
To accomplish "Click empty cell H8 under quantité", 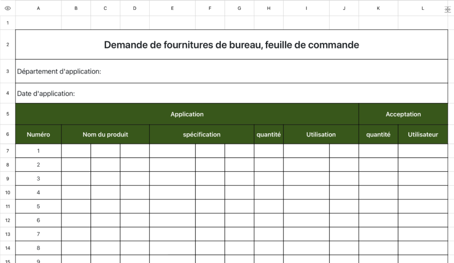I will point(269,164).
